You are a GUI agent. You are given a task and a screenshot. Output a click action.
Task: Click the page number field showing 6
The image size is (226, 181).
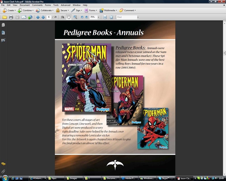(49, 17)
